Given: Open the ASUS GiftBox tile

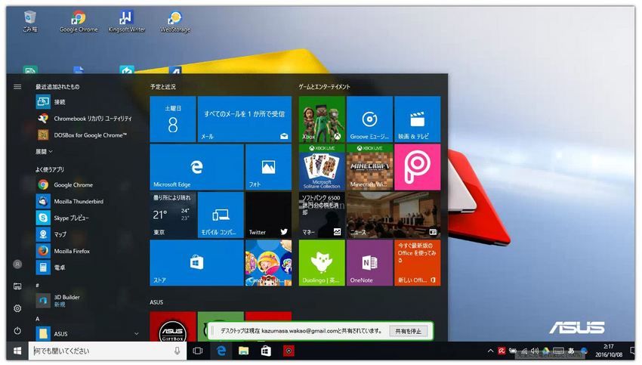Looking at the screenshot, I should (173, 326).
